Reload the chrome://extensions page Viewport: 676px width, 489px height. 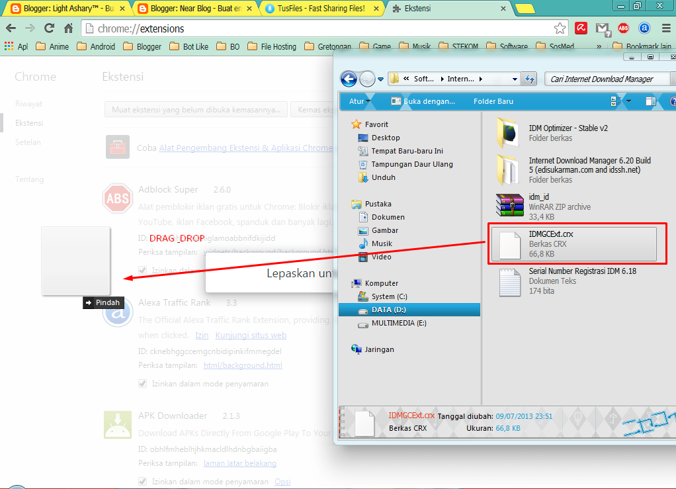pyautogui.click(x=50, y=28)
